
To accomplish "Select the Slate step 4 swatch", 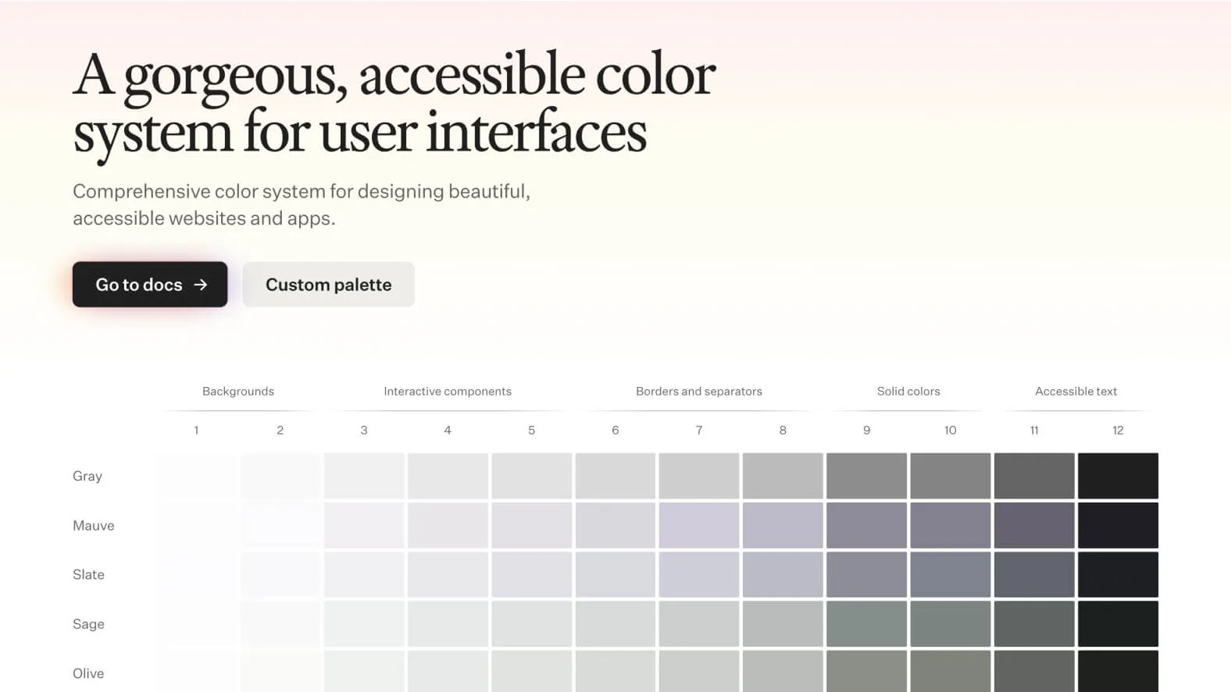I will pos(448,574).
